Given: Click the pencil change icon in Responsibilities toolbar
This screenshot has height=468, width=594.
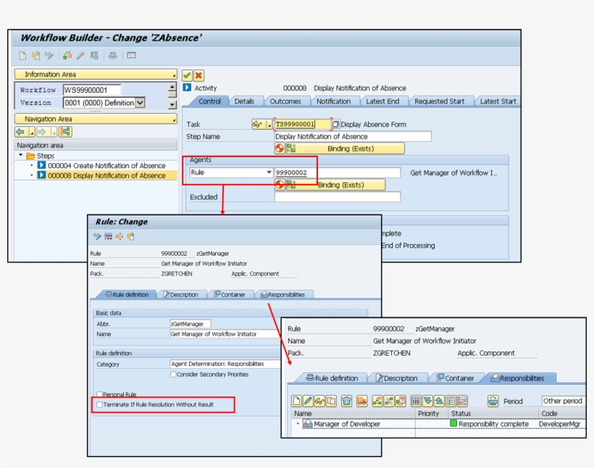Looking at the screenshot, I should tap(308, 401).
